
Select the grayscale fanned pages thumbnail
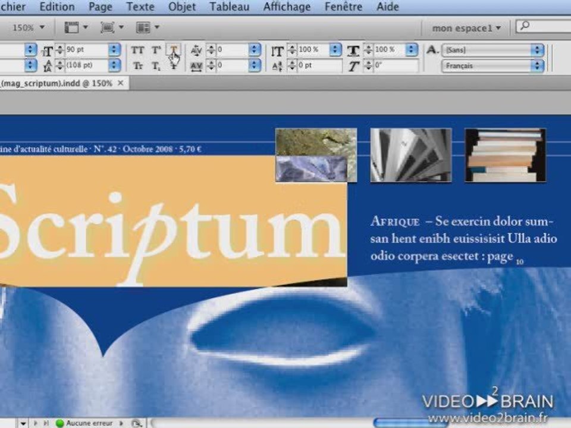click(411, 155)
